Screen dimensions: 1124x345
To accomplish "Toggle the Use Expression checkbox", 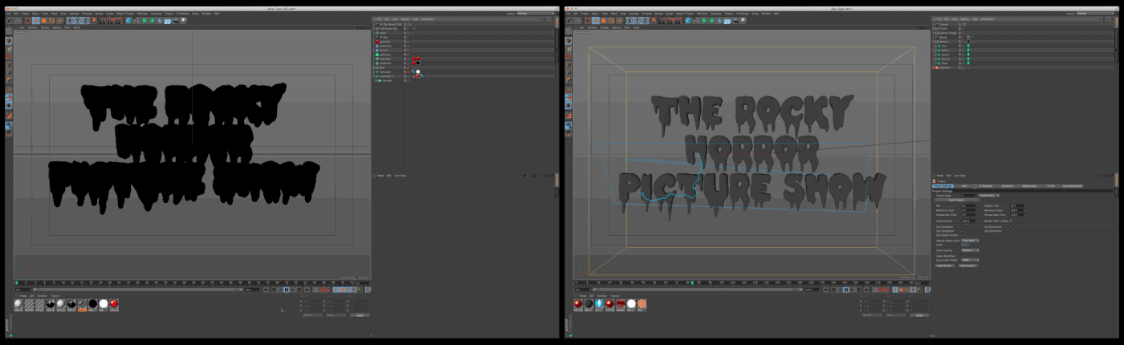I will pyautogui.click(x=1011, y=227).
